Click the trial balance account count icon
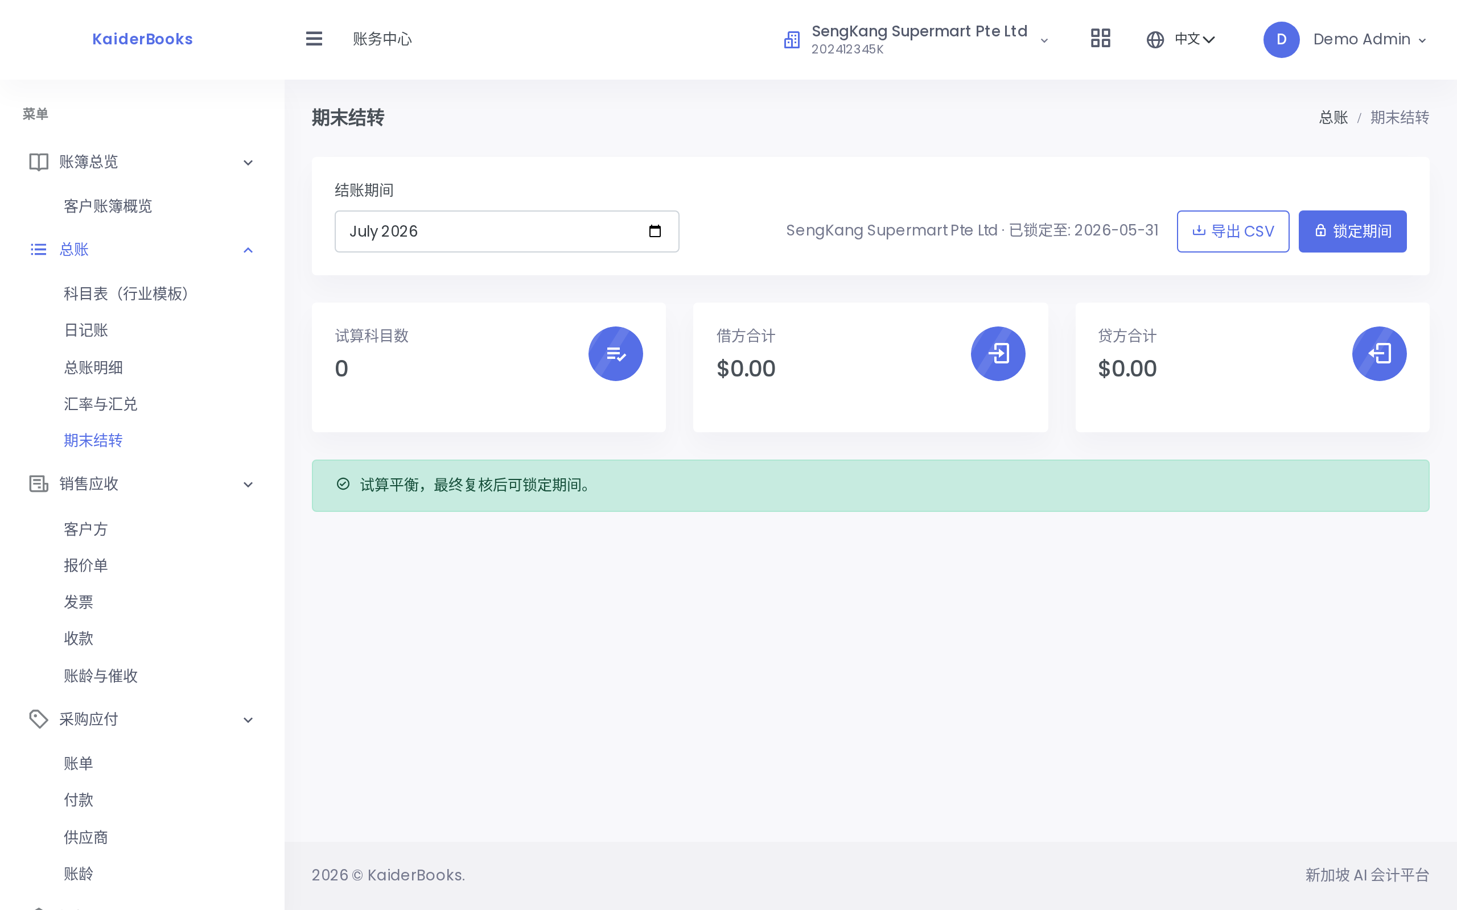1457x910 pixels. pyautogui.click(x=615, y=353)
